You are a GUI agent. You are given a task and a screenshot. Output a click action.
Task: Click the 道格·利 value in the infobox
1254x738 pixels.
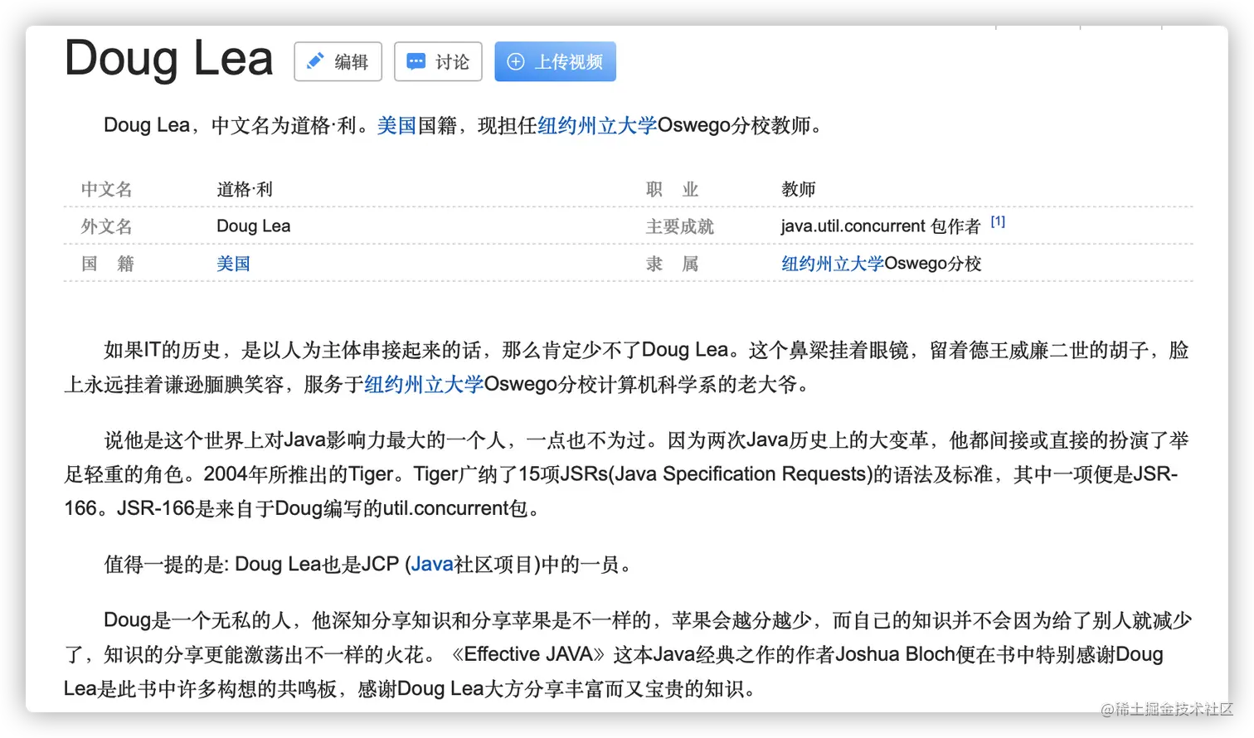coord(245,188)
